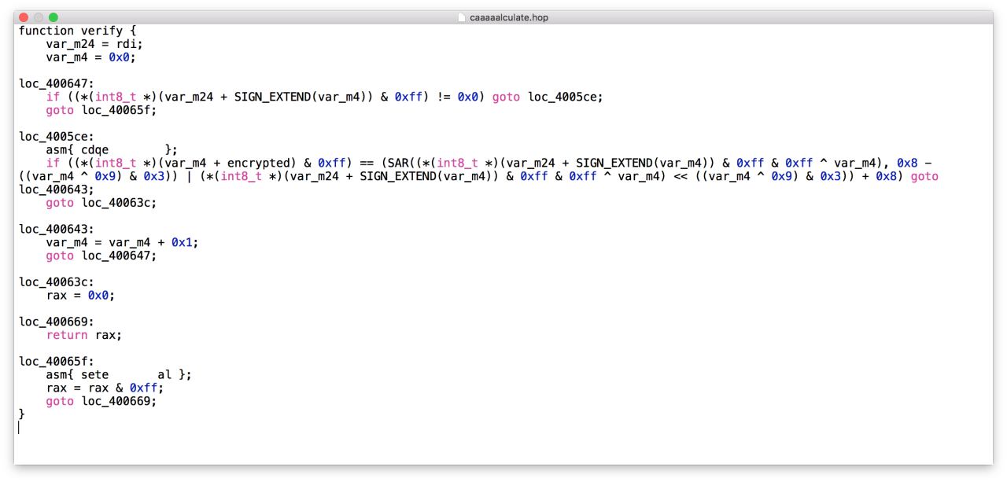Click the 'goto loc_40065f;' line
The image size is (1007, 482).
pyautogui.click(x=101, y=110)
